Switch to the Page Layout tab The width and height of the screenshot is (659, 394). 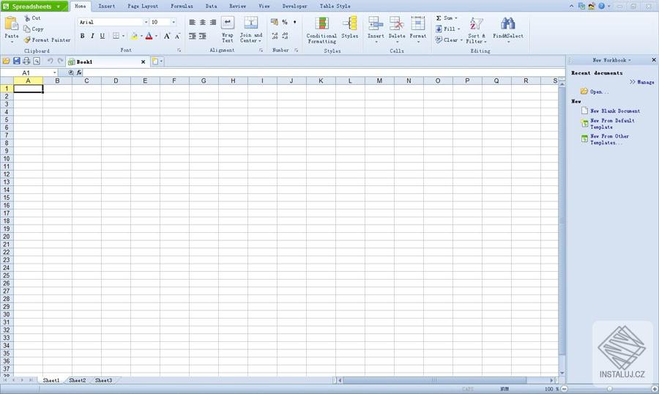(143, 6)
